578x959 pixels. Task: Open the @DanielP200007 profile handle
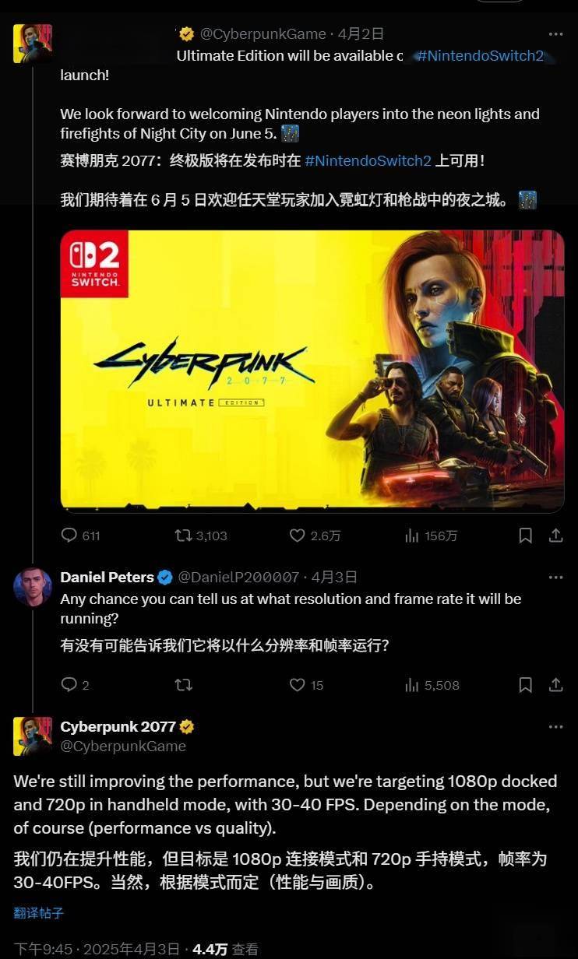pyautogui.click(x=239, y=577)
